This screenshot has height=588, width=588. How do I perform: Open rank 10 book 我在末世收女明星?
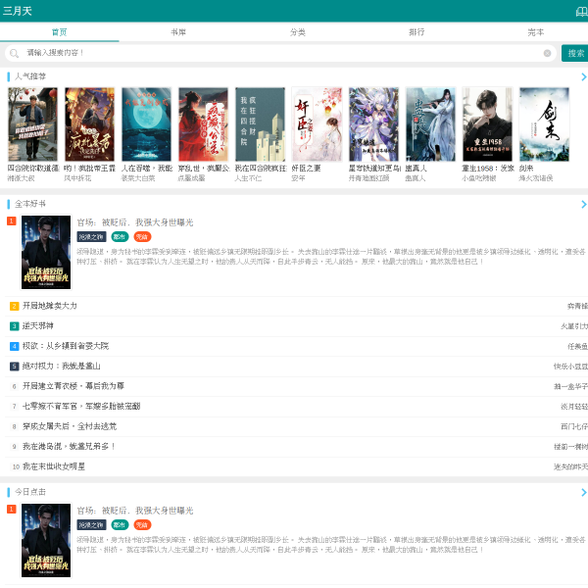(x=54, y=466)
